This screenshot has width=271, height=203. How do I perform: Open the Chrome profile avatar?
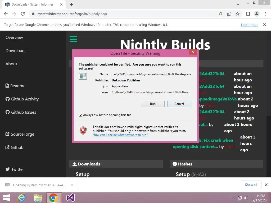pos(257,14)
